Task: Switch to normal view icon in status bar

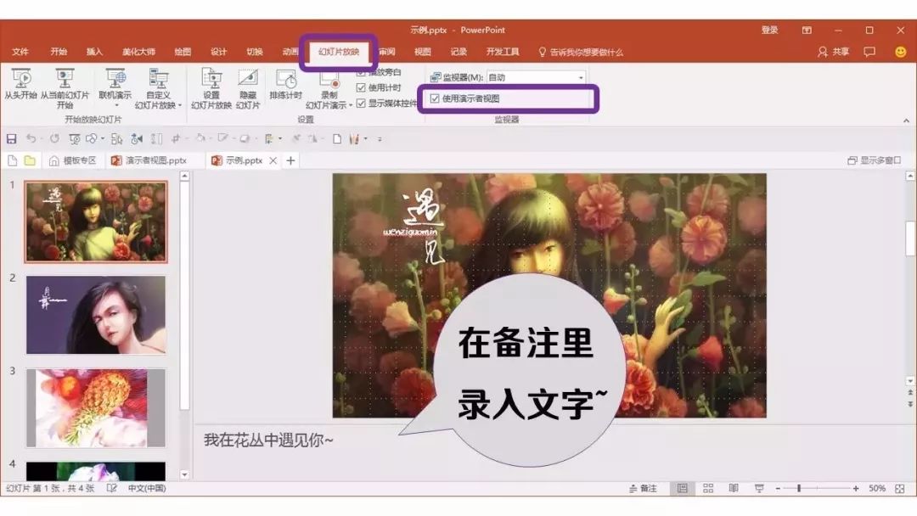Action: (682, 489)
